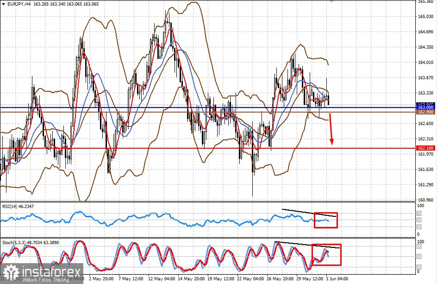437x284 pixels.
Task: Click the blue 163.000 price label
Action: pyautogui.click(x=425, y=107)
